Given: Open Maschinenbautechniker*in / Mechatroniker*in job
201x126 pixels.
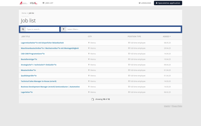Looking at the screenshot, I should pos(50,48).
